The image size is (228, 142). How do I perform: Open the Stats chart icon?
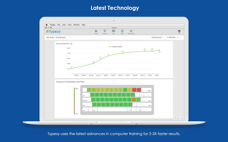click(x=122, y=32)
